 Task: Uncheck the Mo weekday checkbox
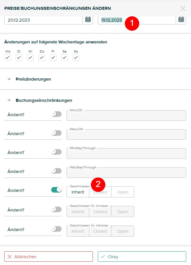tap(7, 57)
